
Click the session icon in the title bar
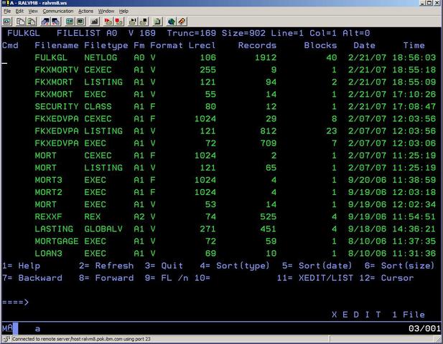(4, 3)
